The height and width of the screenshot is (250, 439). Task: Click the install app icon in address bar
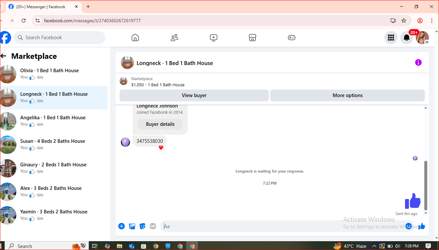(x=393, y=21)
